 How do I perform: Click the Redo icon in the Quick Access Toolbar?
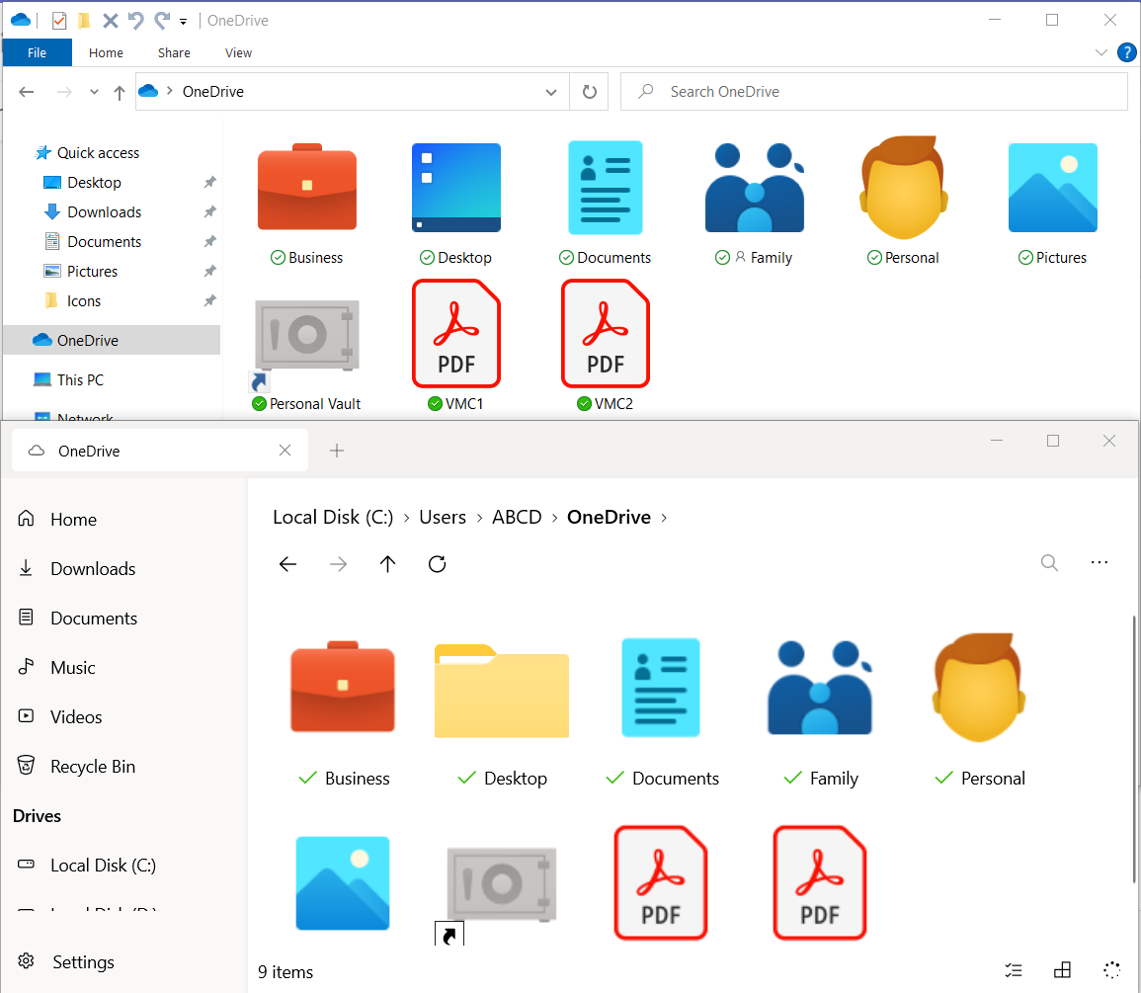click(x=162, y=20)
